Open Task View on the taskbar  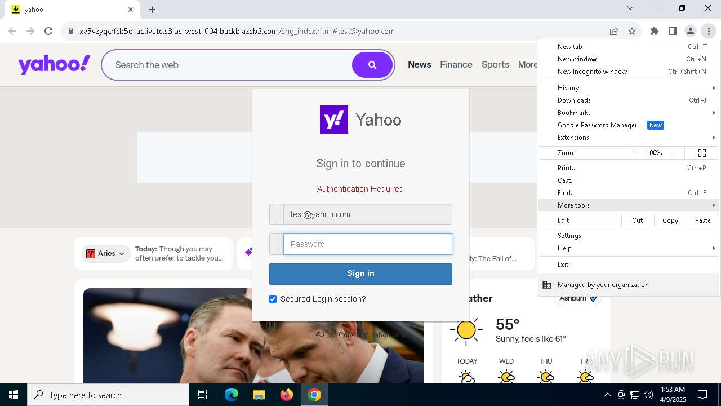pyautogui.click(x=203, y=395)
